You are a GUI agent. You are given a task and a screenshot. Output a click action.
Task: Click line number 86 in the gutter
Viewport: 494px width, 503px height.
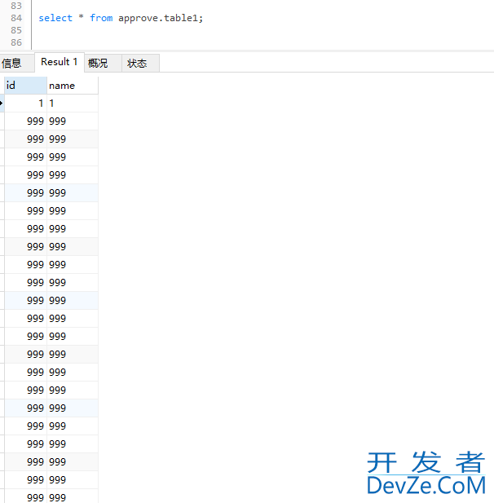(16, 42)
